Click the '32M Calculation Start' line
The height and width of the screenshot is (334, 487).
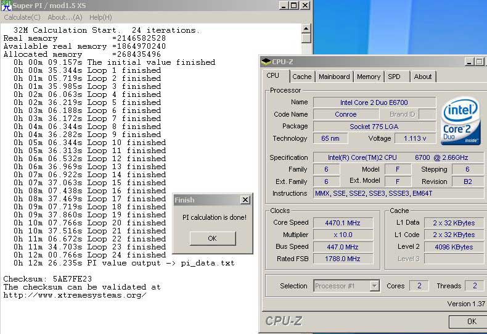[x=106, y=30]
